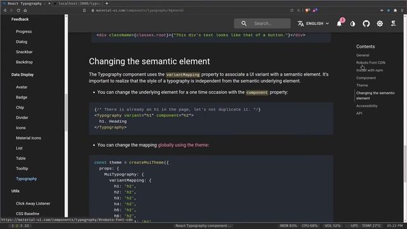
Task: Open Avatar in the sidebar
Action: pos(22,87)
